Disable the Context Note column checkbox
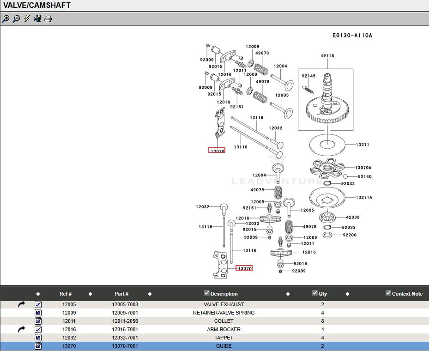This screenshot has width=429, height=351. (388, 293)
